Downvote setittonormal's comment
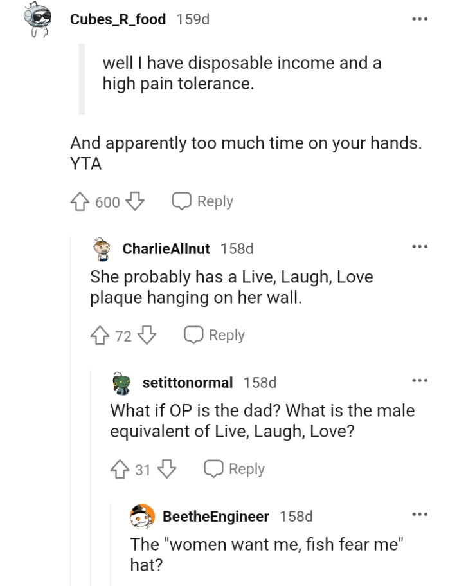Viewport: 450px width, 586px height. point(167,469)
